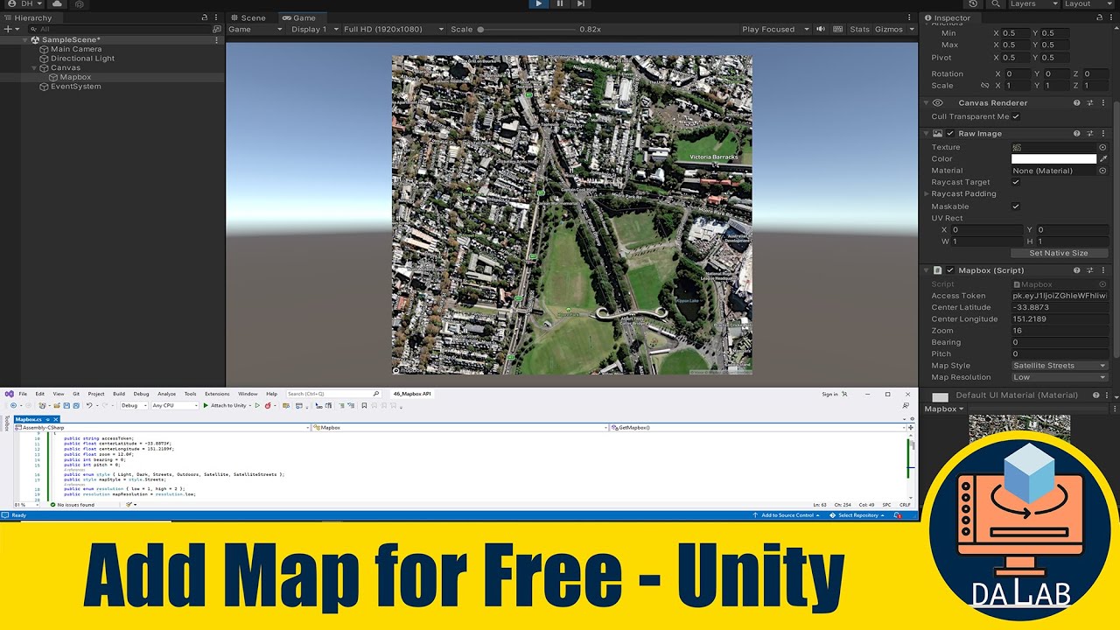Screen dimensions: 1120x630
Task: Disable the Mapbox script component checkbox
Action: 950,270
